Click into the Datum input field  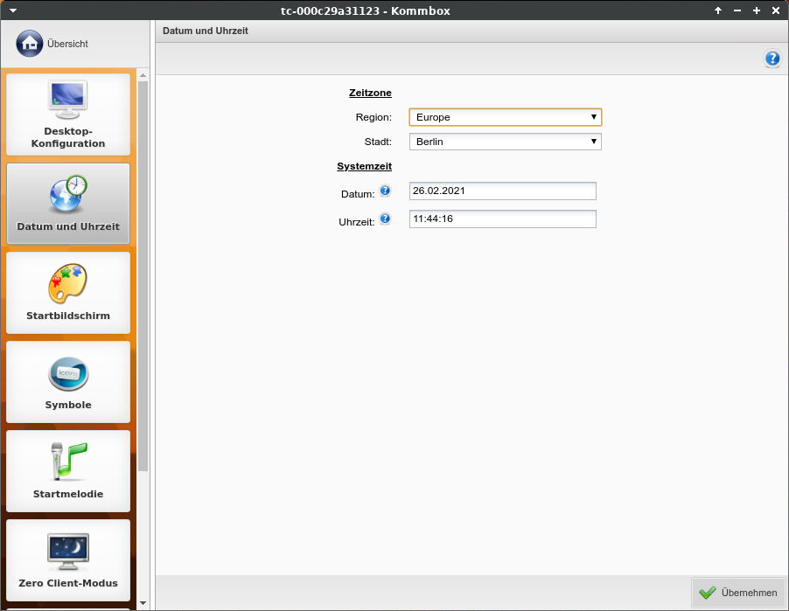tap(502, 191)
